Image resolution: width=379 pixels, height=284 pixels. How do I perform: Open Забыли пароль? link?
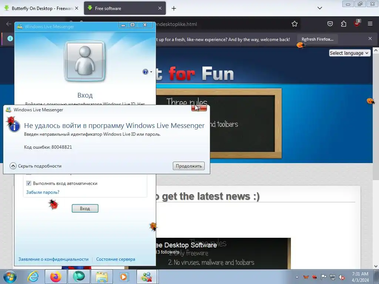point(43,192)
